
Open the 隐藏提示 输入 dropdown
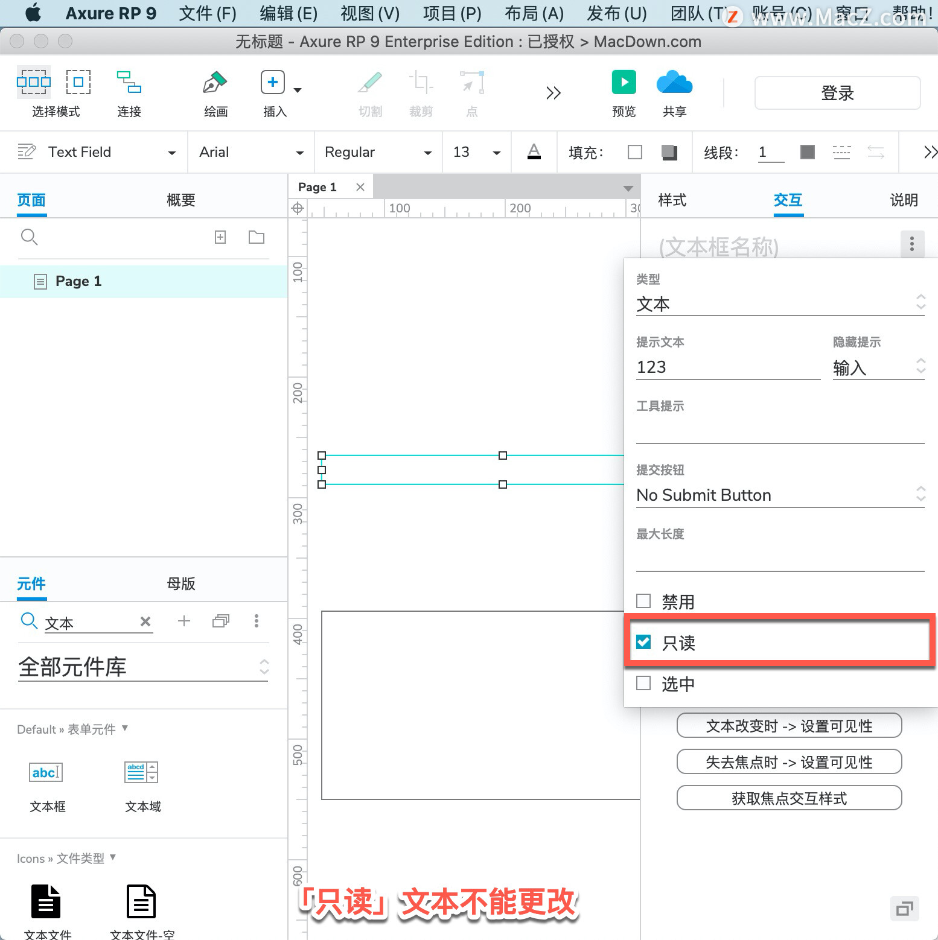click(x=879, y=367)
